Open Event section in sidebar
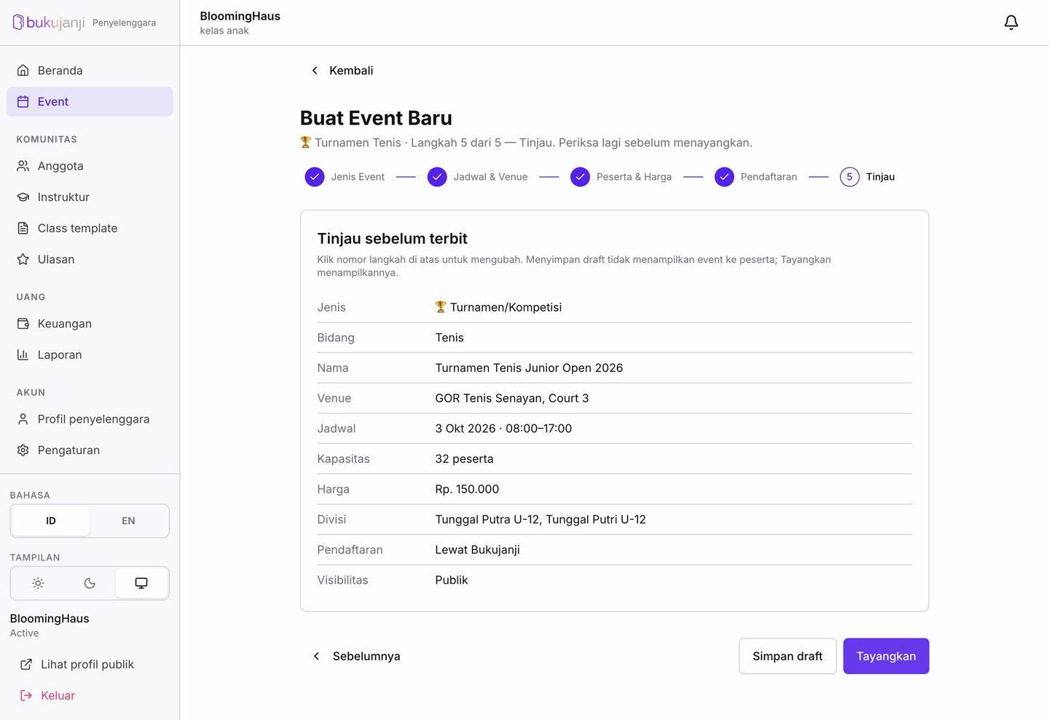Viewport: 1049px width, 720px height. [x=90, y=102]
